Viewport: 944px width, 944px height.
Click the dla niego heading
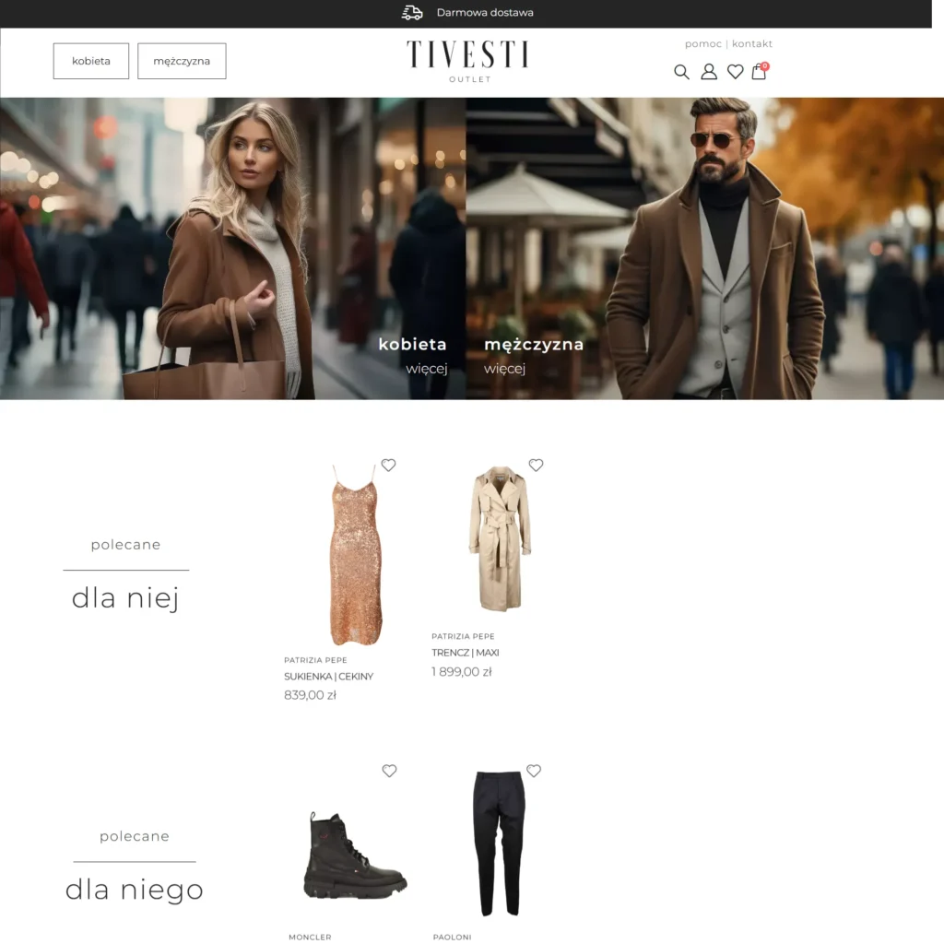pos(135,890)
